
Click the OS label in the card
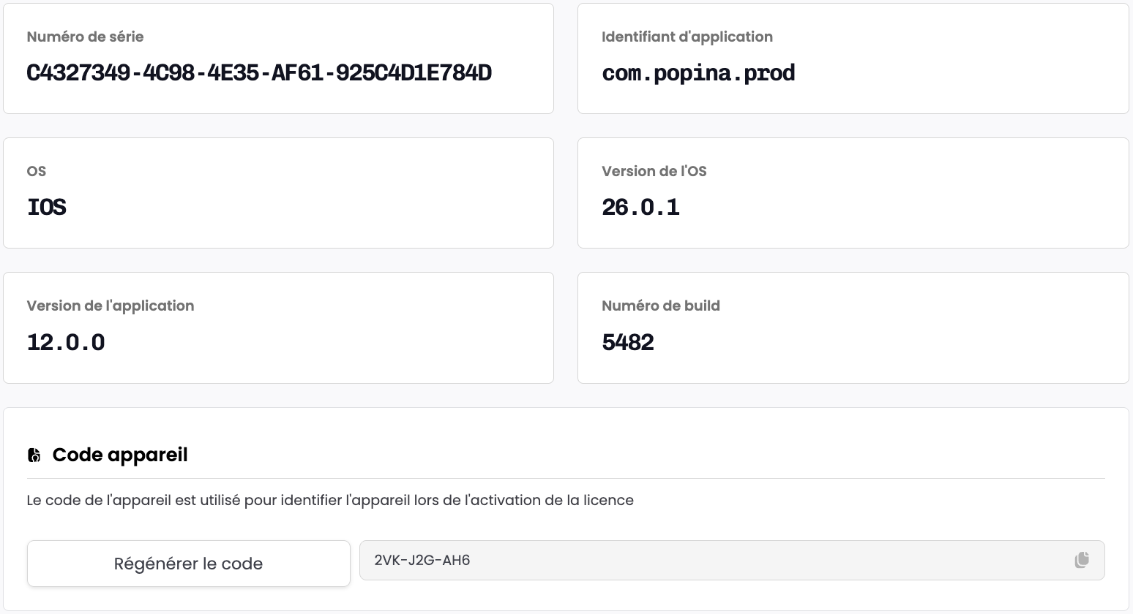click(36, 171)
